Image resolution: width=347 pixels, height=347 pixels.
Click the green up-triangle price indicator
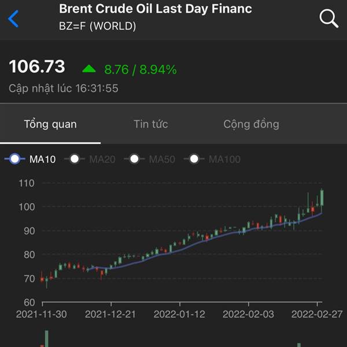pyautogui.click(x=88, y=69)
